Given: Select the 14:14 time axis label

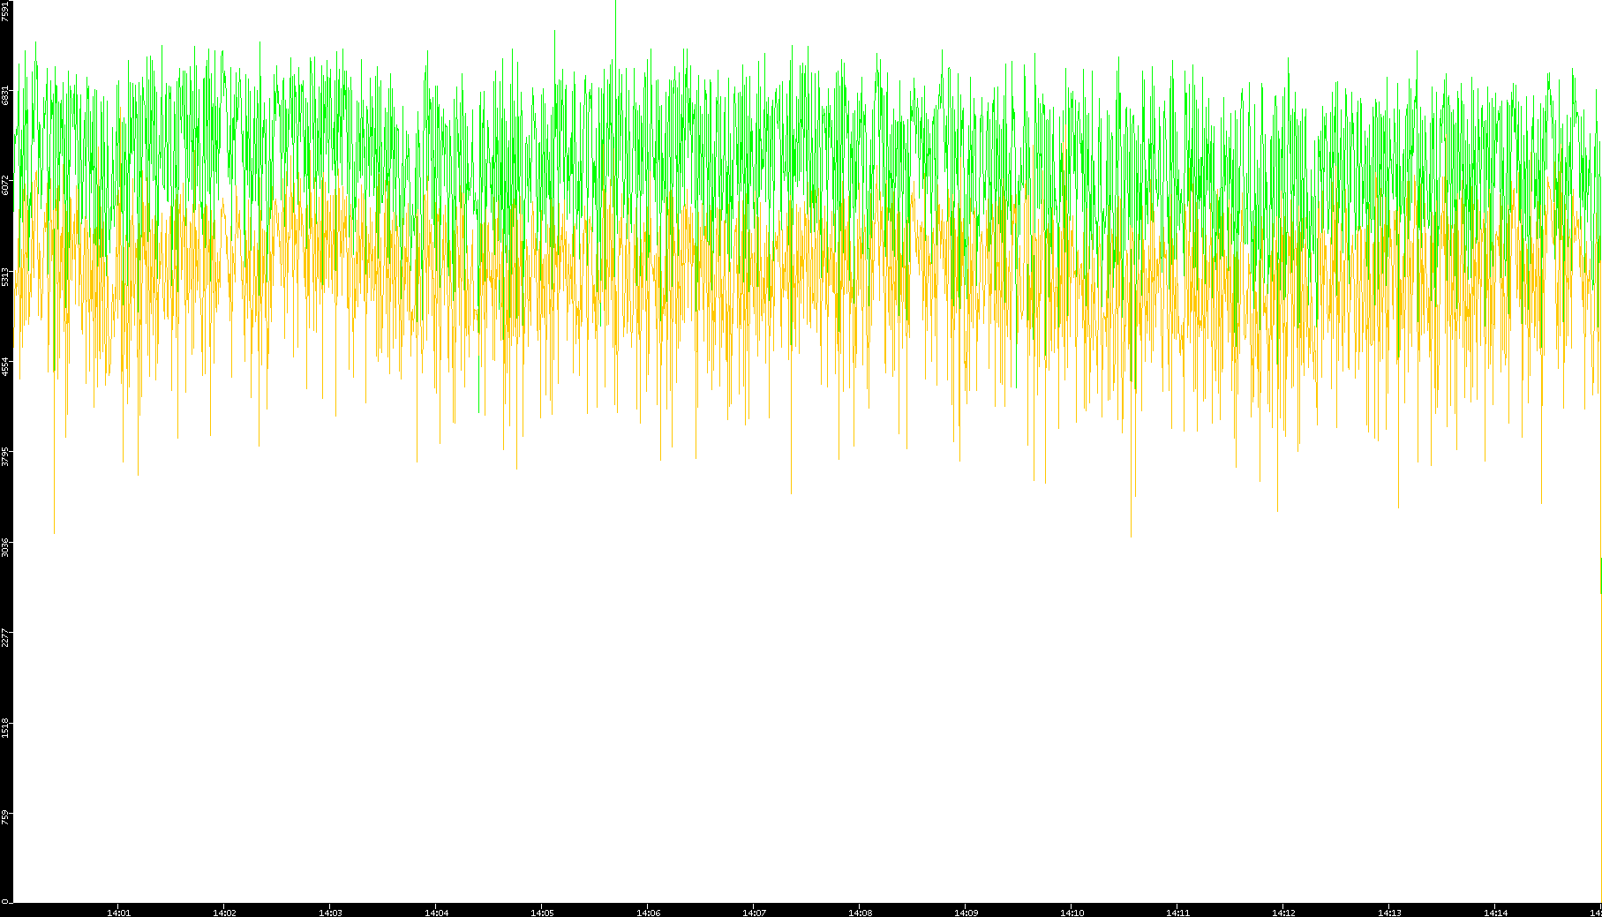Looking at the screenshot, I should [x=1495, y=913].
